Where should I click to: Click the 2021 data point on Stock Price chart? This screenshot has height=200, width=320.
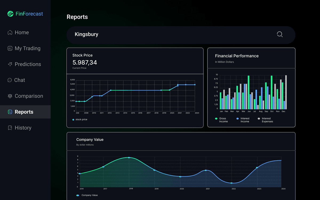tap(178, 85)
